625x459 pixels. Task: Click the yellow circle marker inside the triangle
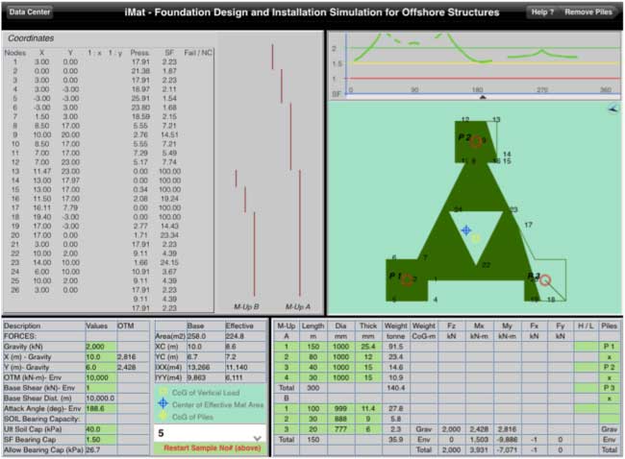475,237
